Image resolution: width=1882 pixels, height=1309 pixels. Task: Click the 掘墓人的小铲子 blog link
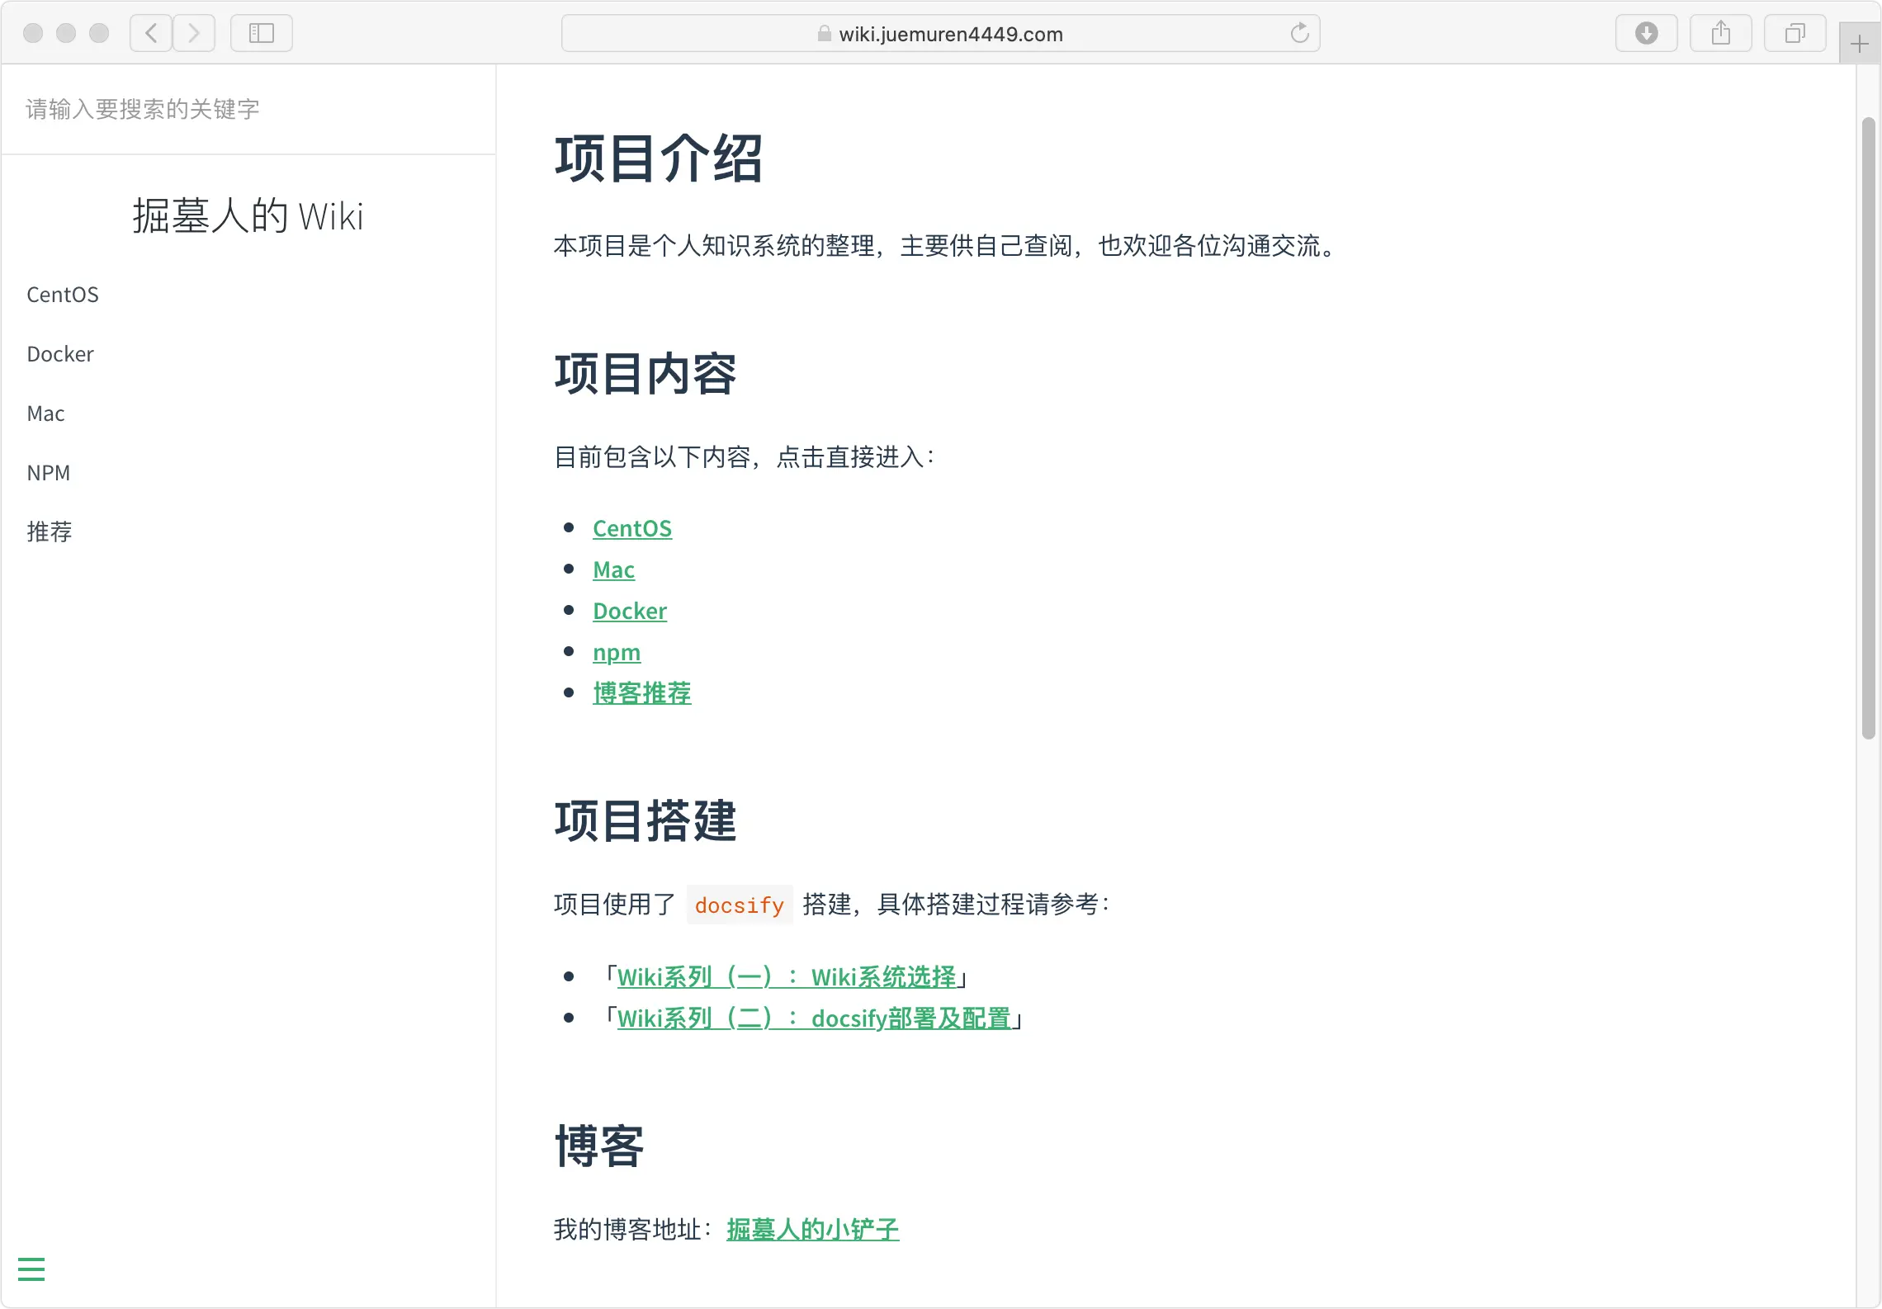point(812,1229)
